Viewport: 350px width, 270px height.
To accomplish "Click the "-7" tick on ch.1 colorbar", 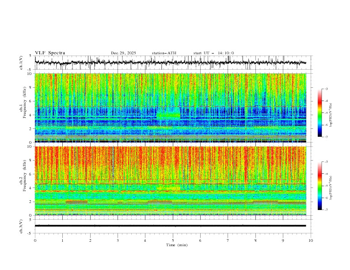I will coord(326,137).
